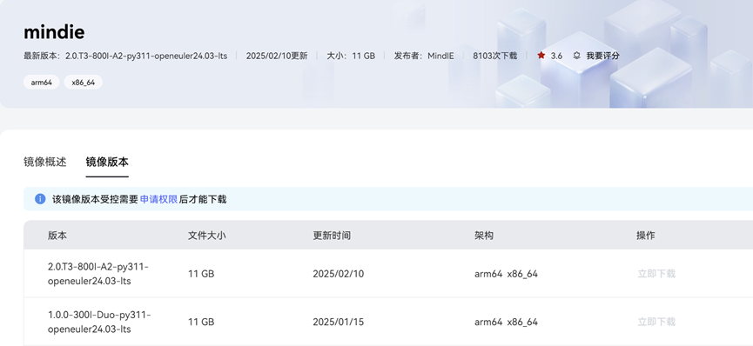Click 我要评分 to rate image

(x=602, y=56)
